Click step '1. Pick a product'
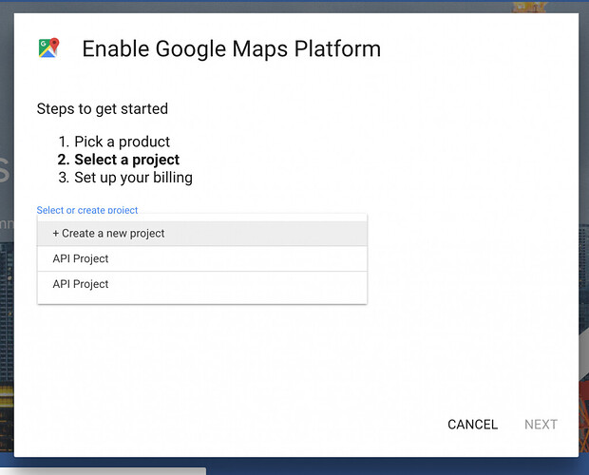The image size is (589, 475). point(114,142)
